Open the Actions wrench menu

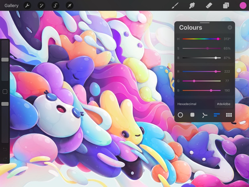point(27,5)
